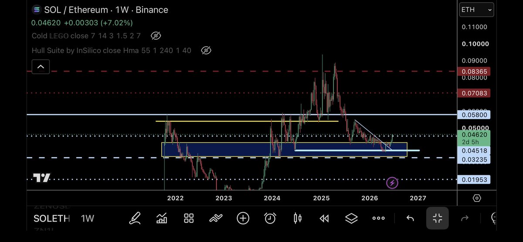The width and height of the screenshot is (523, 242).
Task: Click the purple lightning event marker
Action: tap(392, 183)
